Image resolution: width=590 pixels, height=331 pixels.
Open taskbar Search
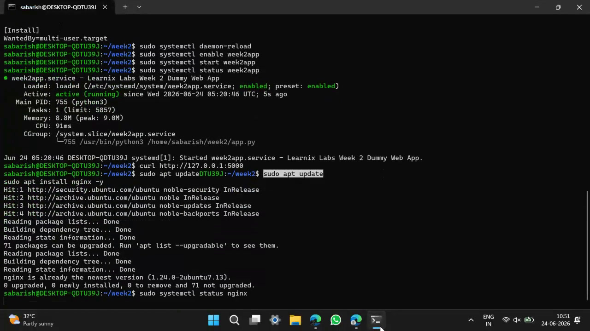click(x=234, y=320)
